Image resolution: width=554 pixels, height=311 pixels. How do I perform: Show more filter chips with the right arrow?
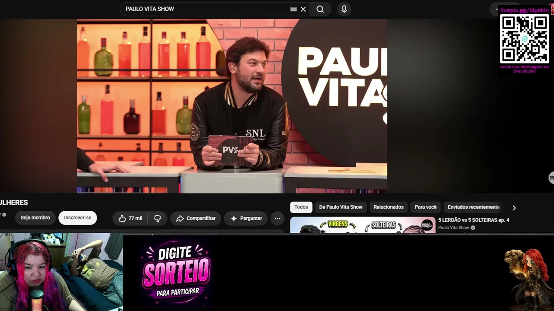514,208
